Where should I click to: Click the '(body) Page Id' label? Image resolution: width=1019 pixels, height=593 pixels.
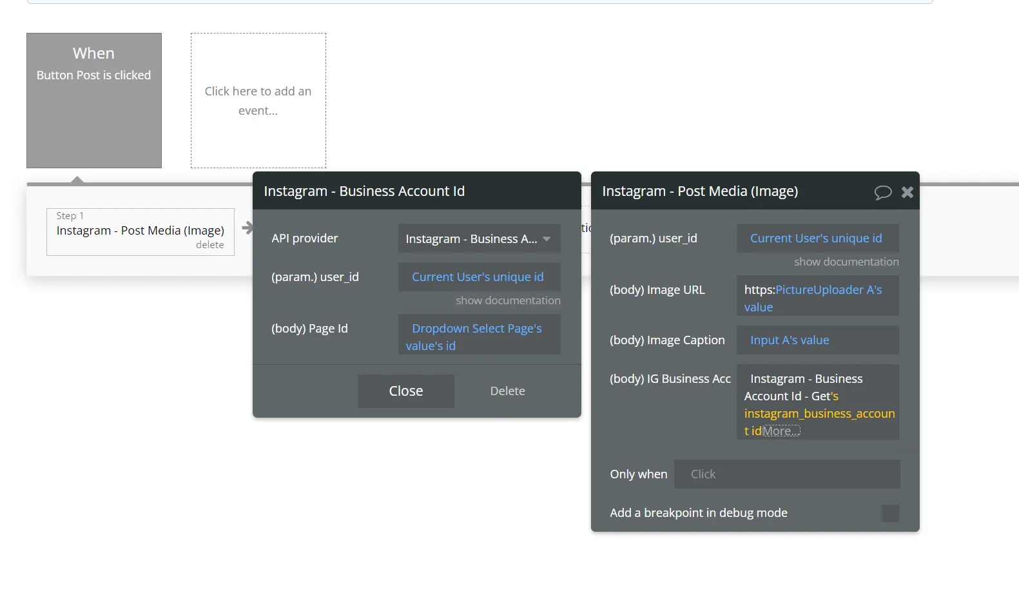309,329
